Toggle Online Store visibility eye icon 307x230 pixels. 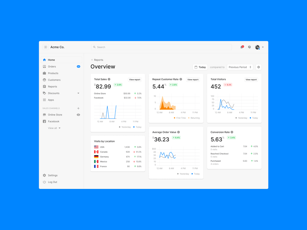tap(79, 115)
